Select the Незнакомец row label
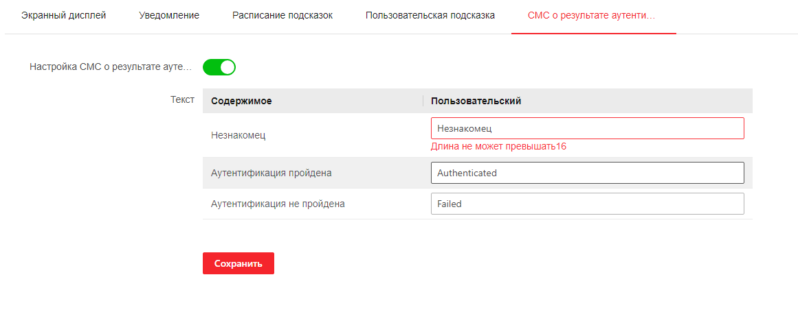 [238, 135]
